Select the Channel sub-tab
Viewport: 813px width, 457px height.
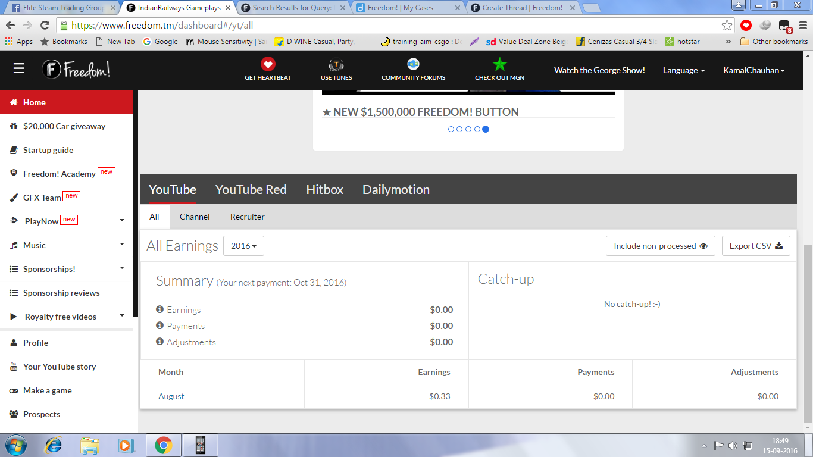195,217
